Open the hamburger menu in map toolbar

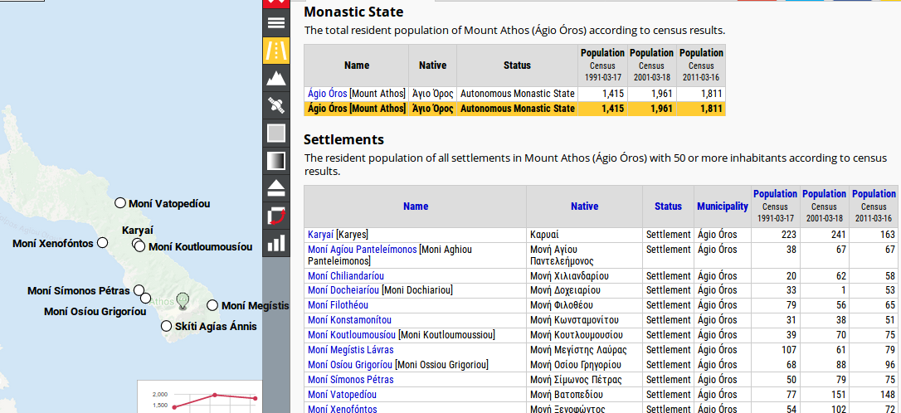(x=276, y=22)
